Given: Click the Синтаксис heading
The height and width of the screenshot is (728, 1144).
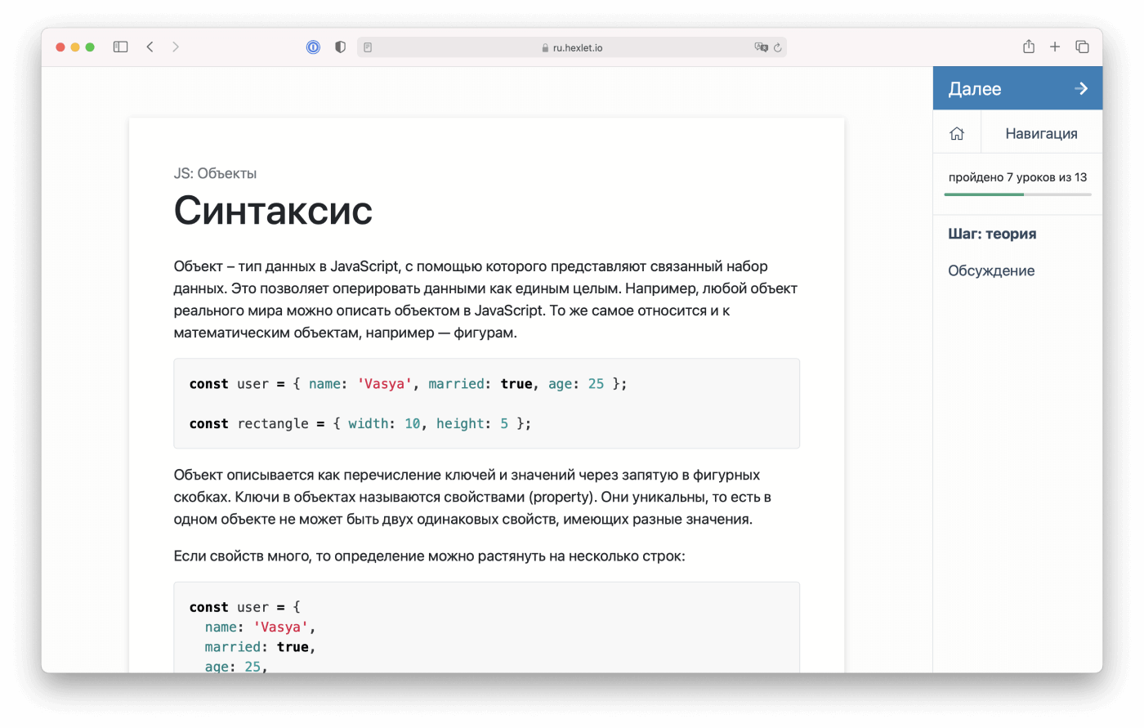Looking at the screenshot, I should click(273, 210).
